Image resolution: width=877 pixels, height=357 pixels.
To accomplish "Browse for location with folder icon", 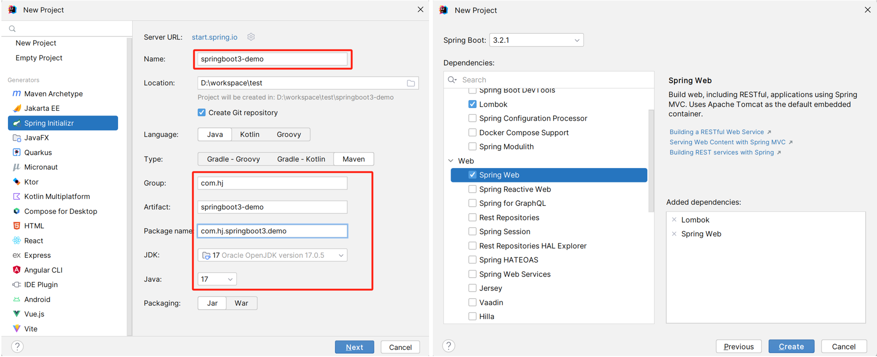I will pos(411,83).
